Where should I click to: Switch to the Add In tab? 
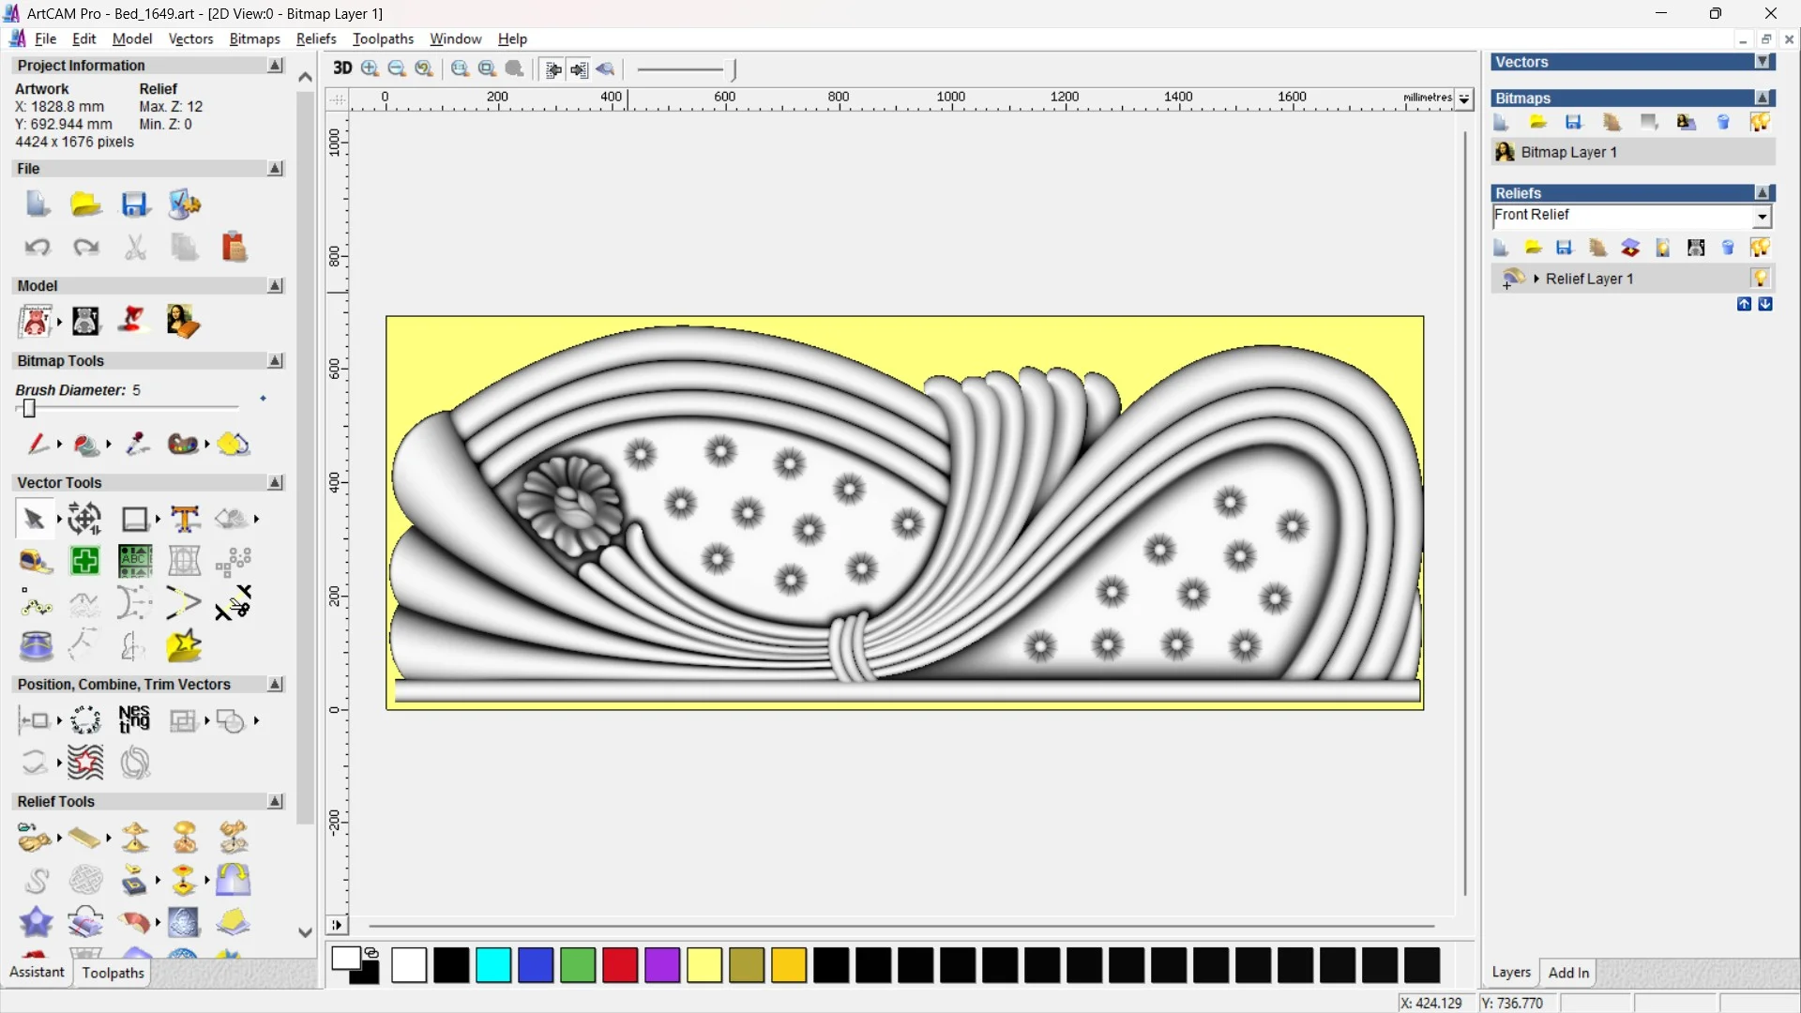1568,973
